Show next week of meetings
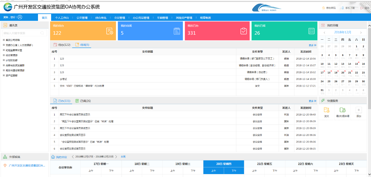Image resolution: width=371 pixels, height=177 pixels. coord(116,157)
